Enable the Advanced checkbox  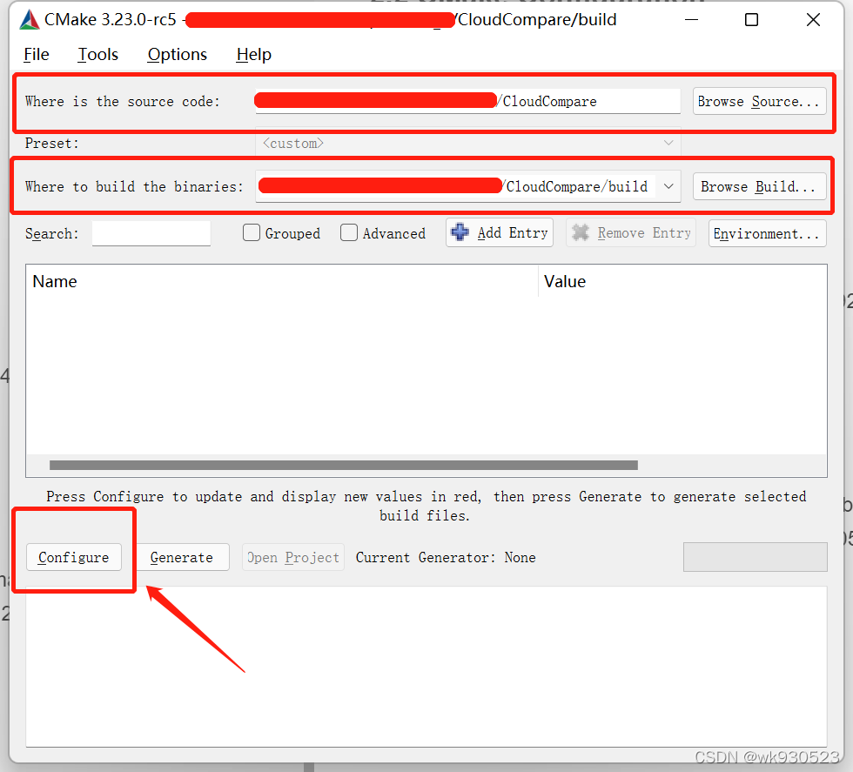coord(349,233)
